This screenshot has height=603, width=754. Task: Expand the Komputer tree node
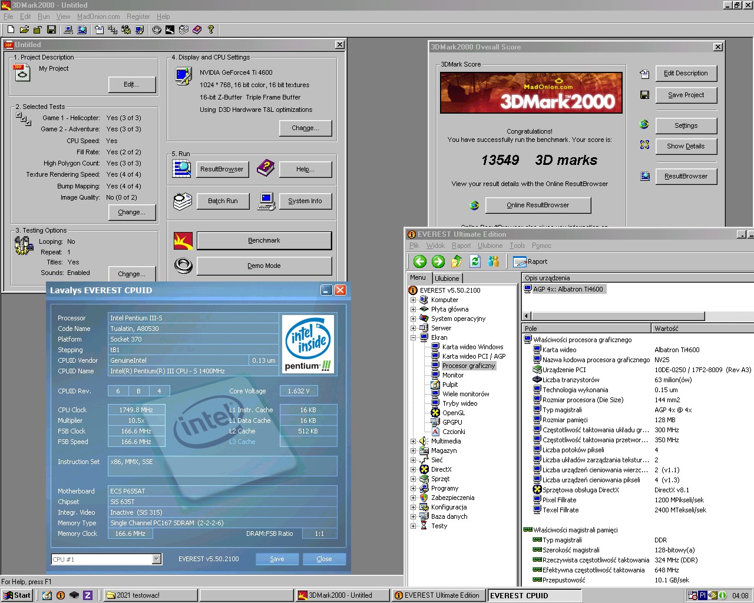413,300
